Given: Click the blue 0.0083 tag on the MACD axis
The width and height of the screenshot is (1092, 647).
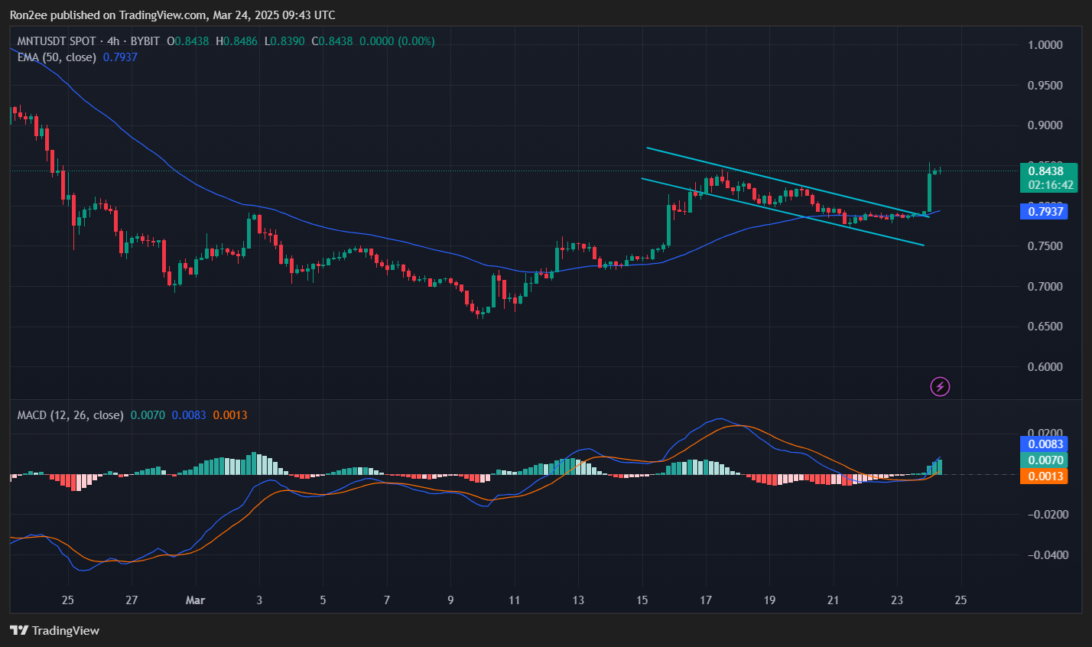Looking at the screenshot, I should click(1044, 444).
